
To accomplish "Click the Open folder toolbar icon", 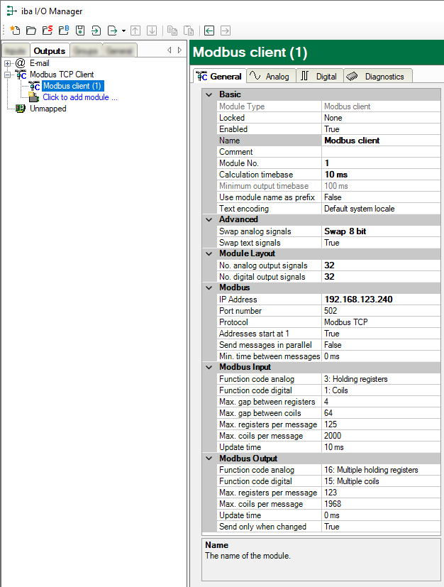I will (x=31, y=31).
